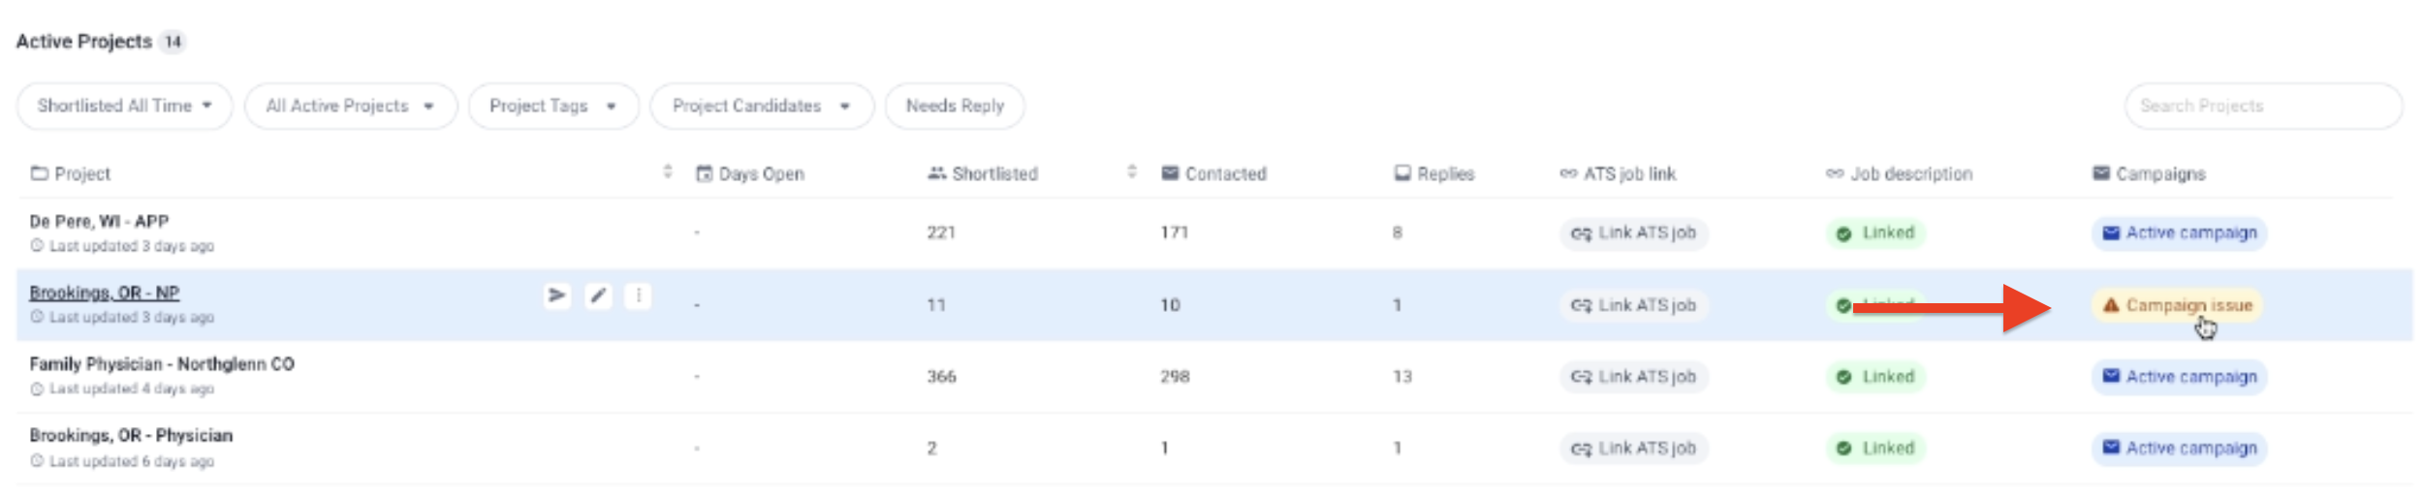Open the three-dot menu for Brookings NP
This screenshot has height=496, width=2425.
[638, 294]
